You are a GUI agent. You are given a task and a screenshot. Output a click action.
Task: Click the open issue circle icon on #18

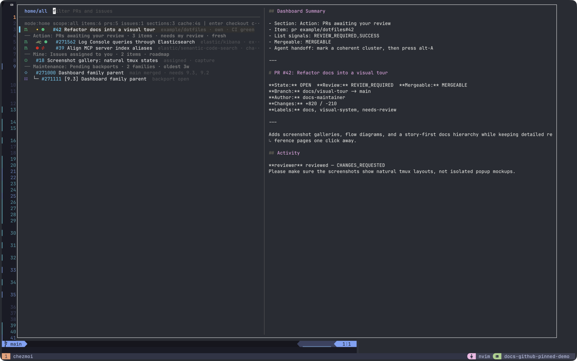26,60
